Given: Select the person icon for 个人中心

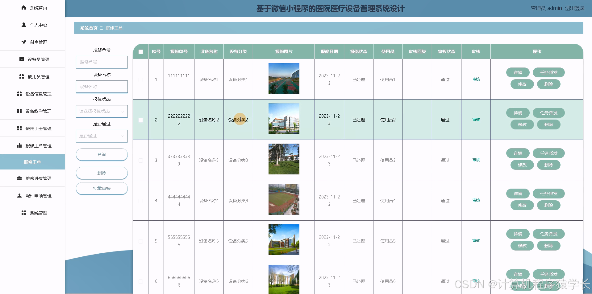Looking at the screenshot, I should pos(23,25).
